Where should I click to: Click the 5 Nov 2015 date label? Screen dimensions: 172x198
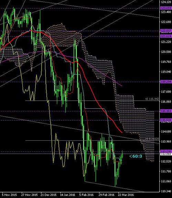[10, 195]
